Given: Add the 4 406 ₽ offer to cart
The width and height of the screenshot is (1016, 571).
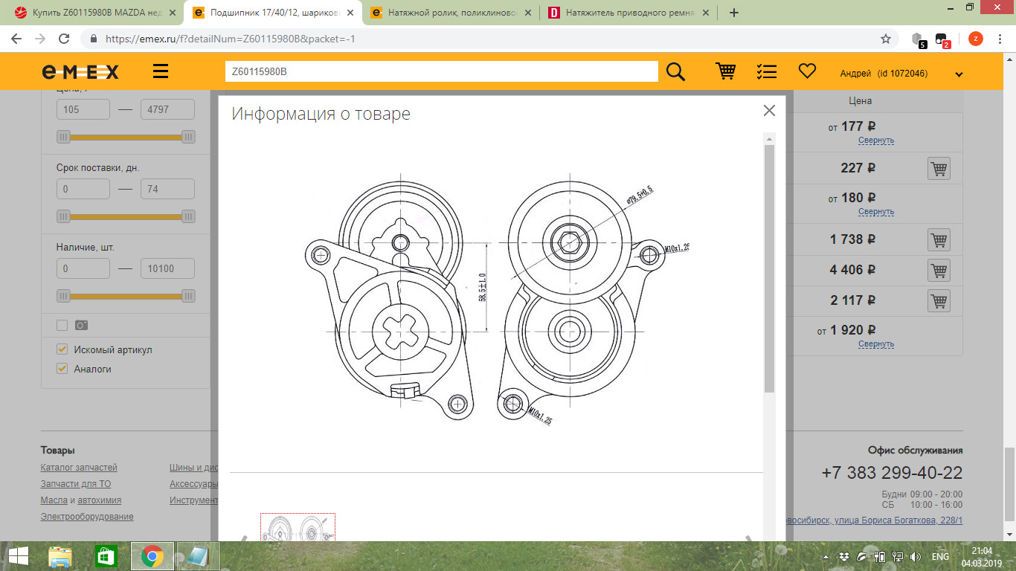Looking at the screenshot, I should tap(939, 271).
